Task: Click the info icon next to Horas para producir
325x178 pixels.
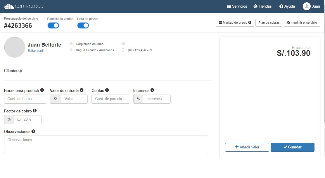Action: [x=42, y=90]
